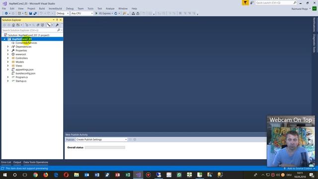The height and width of the screenshot is (179, 318).
Task: Select bundleconfig.json in Solution Explorer
Action: click(25, 73)
